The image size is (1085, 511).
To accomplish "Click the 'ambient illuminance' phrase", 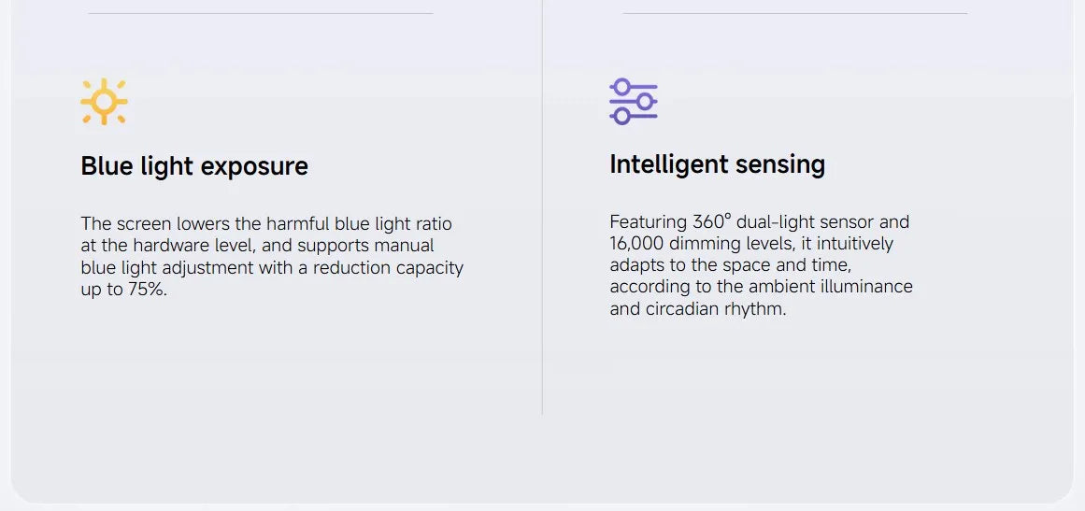I will pos(831,286).
